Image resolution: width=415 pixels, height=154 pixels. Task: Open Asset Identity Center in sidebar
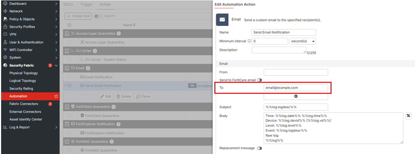pos(26,120)
